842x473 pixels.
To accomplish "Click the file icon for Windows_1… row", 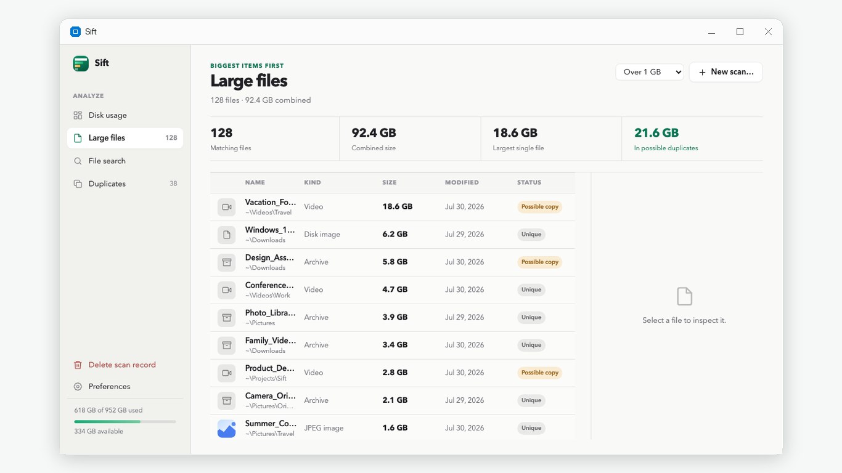I will point(227,235).
